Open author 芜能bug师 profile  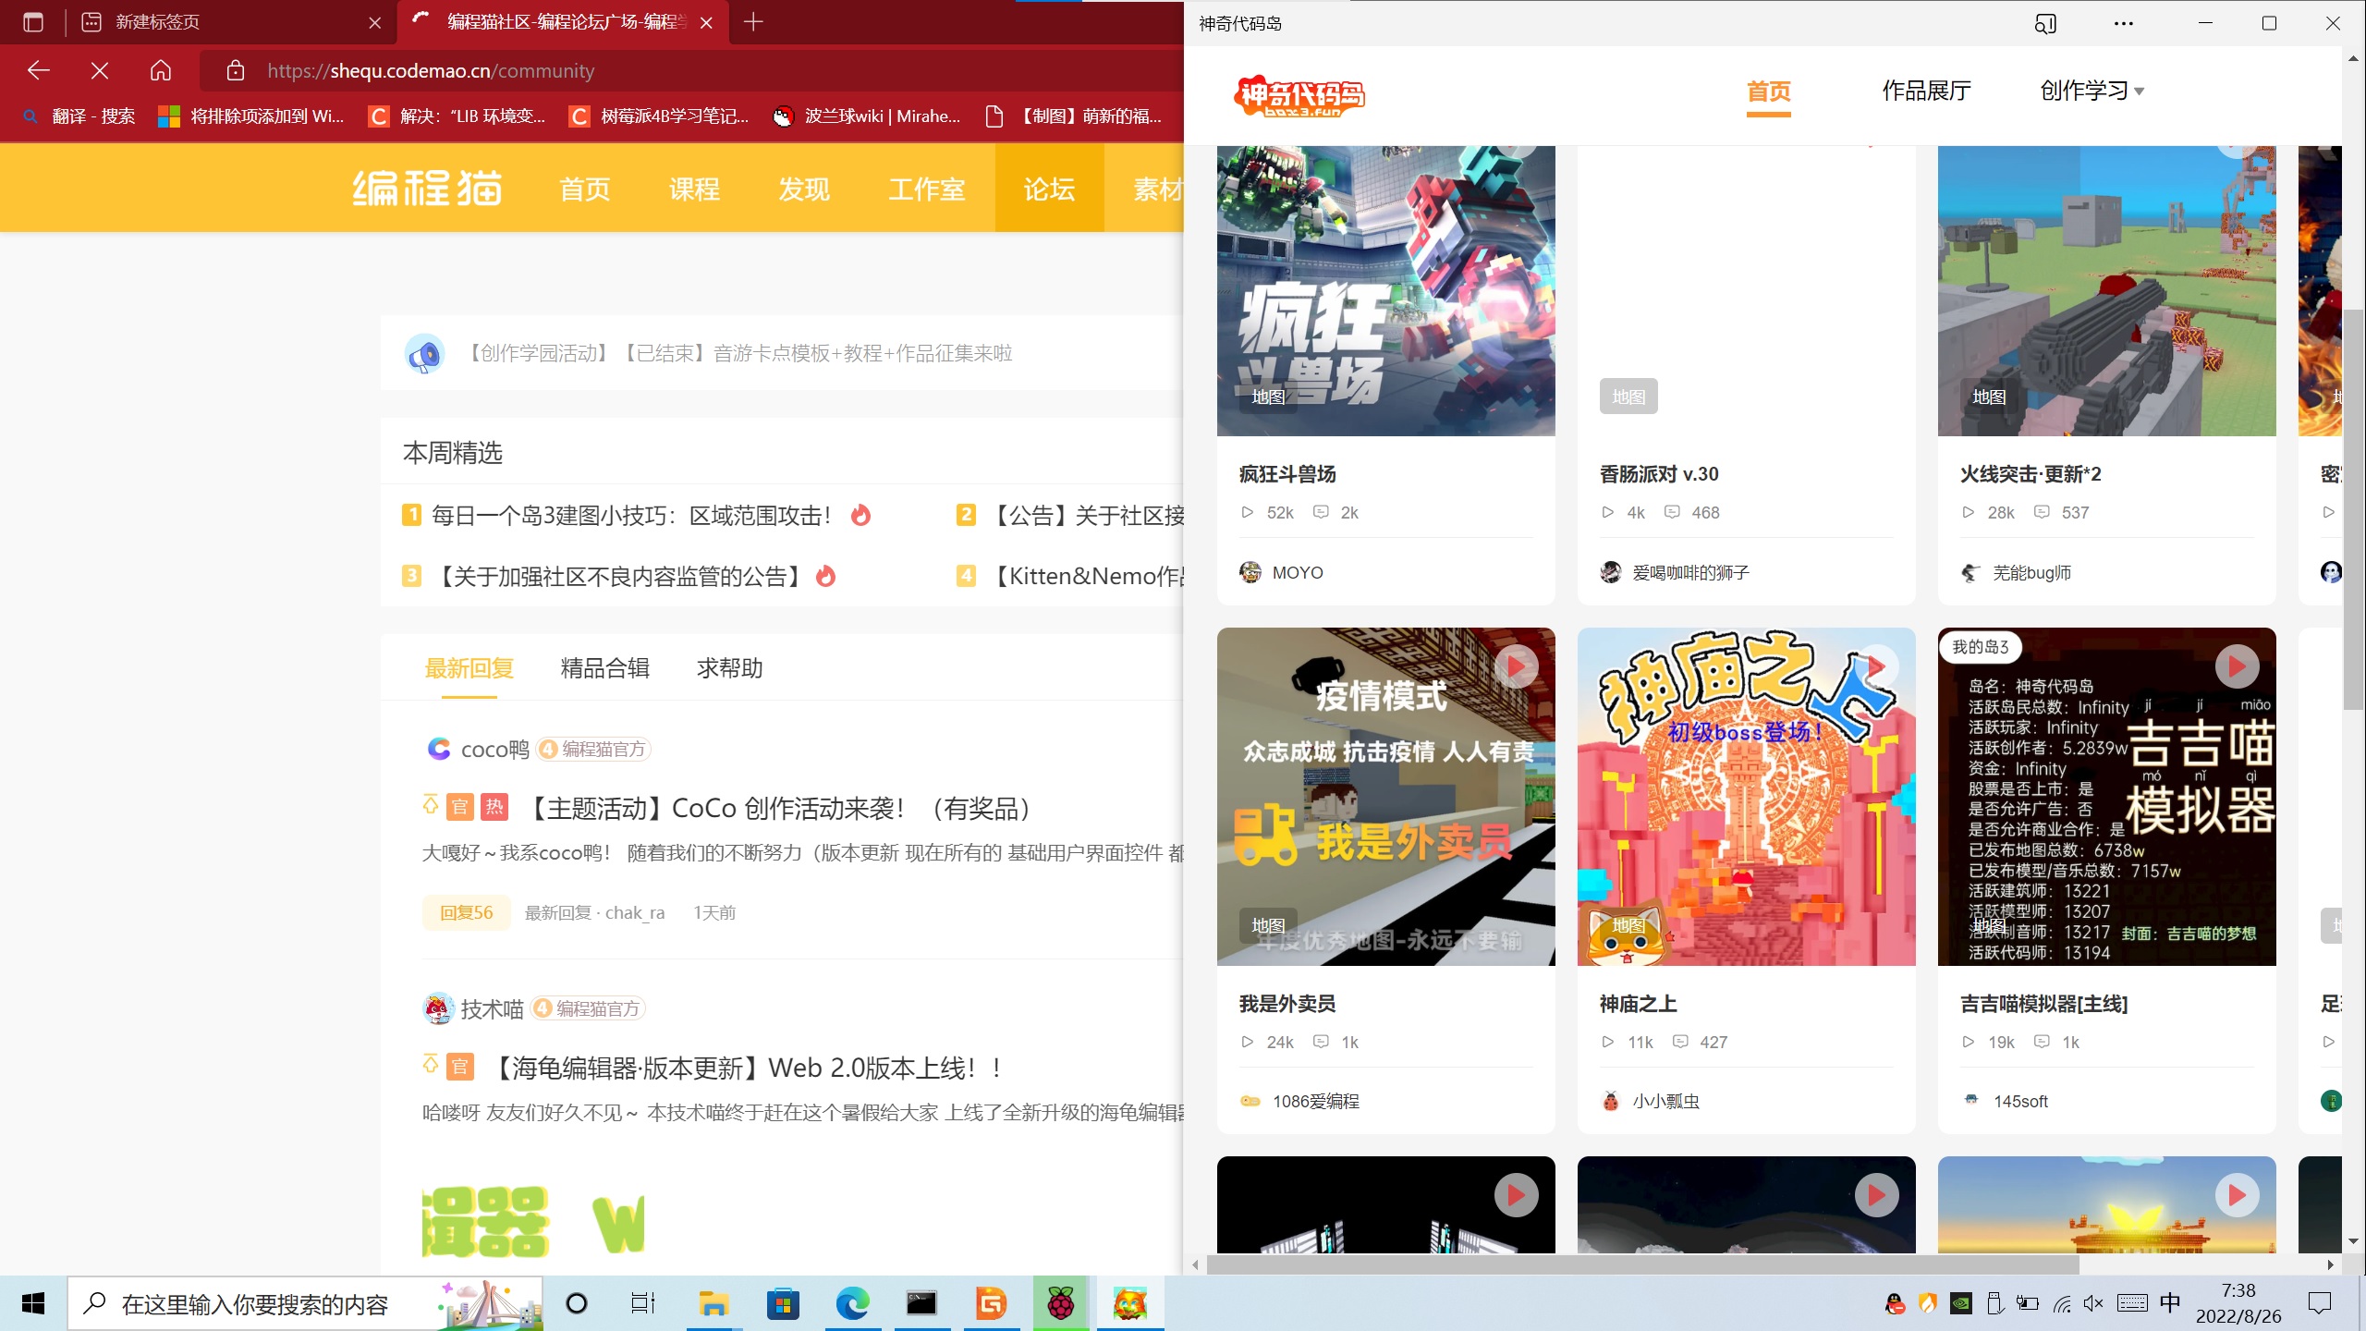coord(2016,572)
